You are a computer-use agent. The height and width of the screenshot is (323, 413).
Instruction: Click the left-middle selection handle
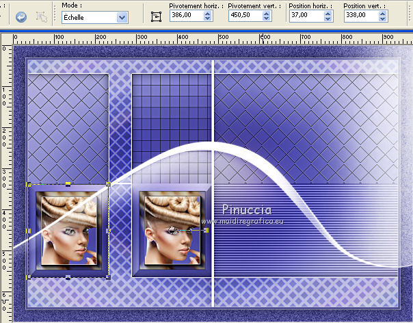pyautogui.click(x=29, y=231)
